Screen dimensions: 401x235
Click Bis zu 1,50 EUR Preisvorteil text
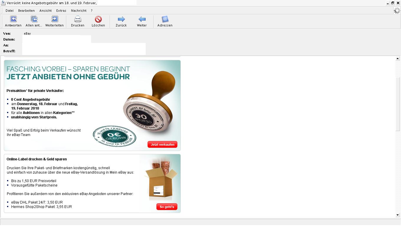(x=34, y=181)
